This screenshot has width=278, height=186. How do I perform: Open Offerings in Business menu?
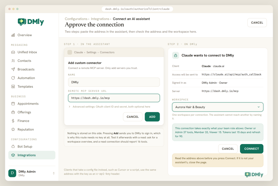32,112
